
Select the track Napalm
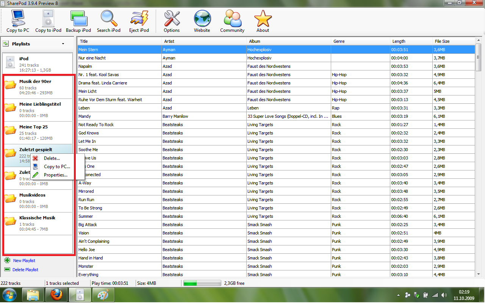(276, 66)
